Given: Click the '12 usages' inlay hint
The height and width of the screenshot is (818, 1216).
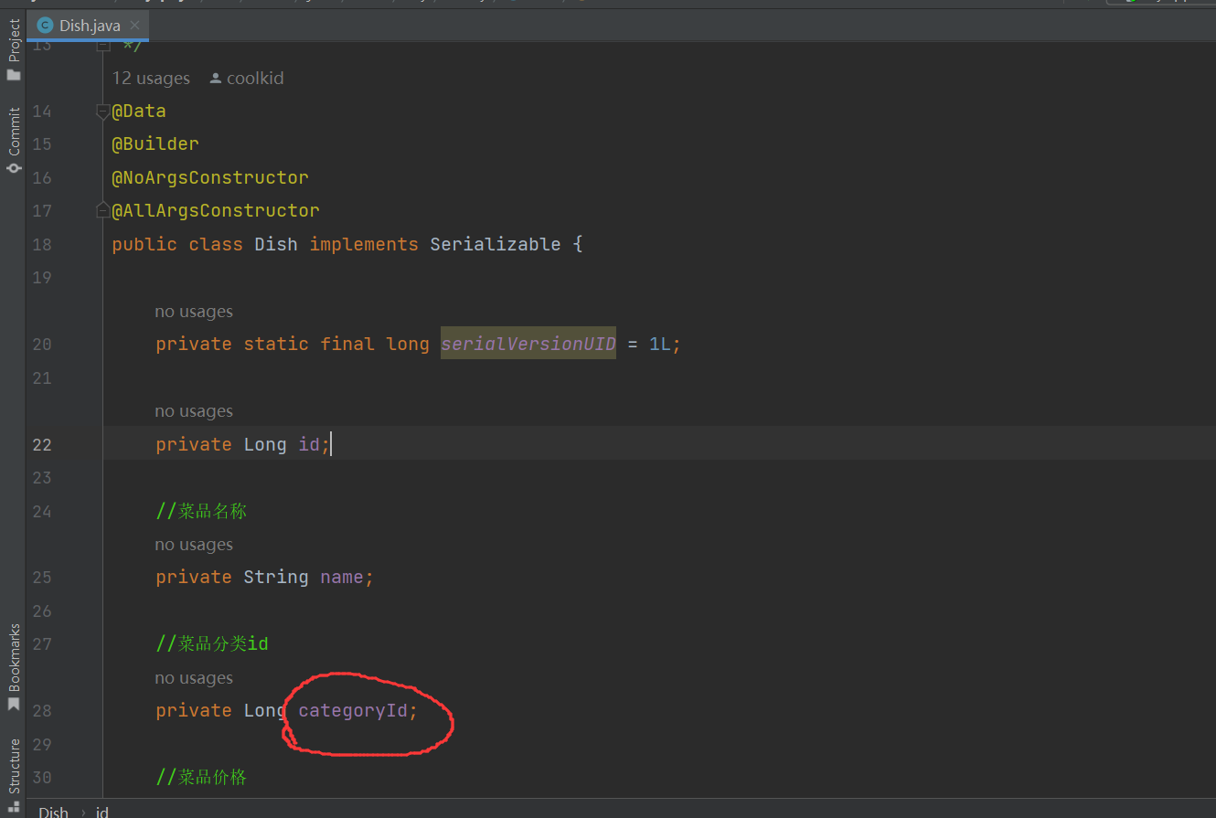Looking at the screenshot, I should coord(151,78).
